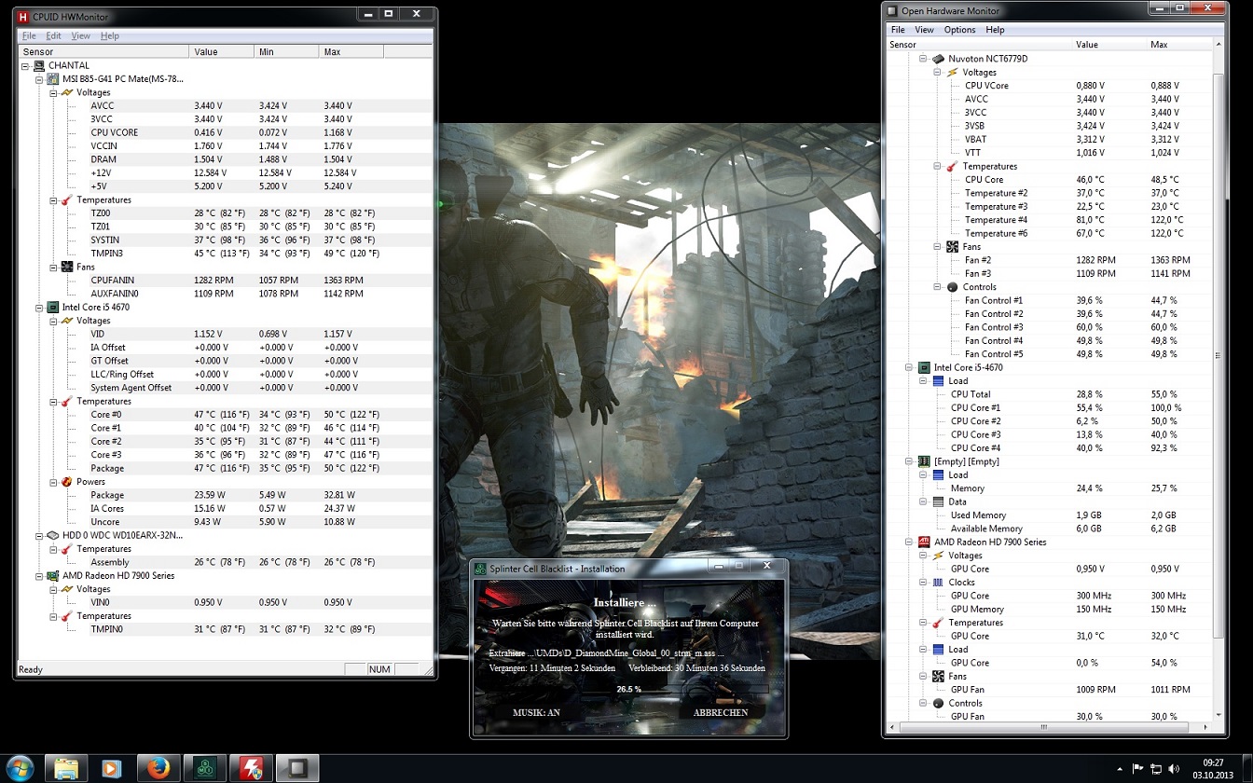The width and height of the screenshot is (1253, 783).
Task: Cancel installation with ABBRECHEN button
Action: [x=720, y=712]
